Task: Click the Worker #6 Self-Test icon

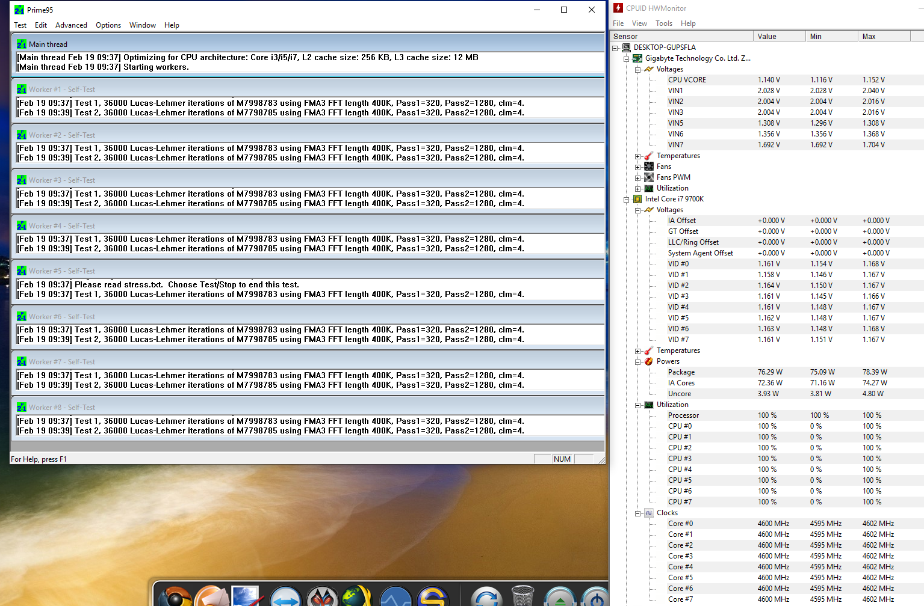Action: (x=22, y=316)
